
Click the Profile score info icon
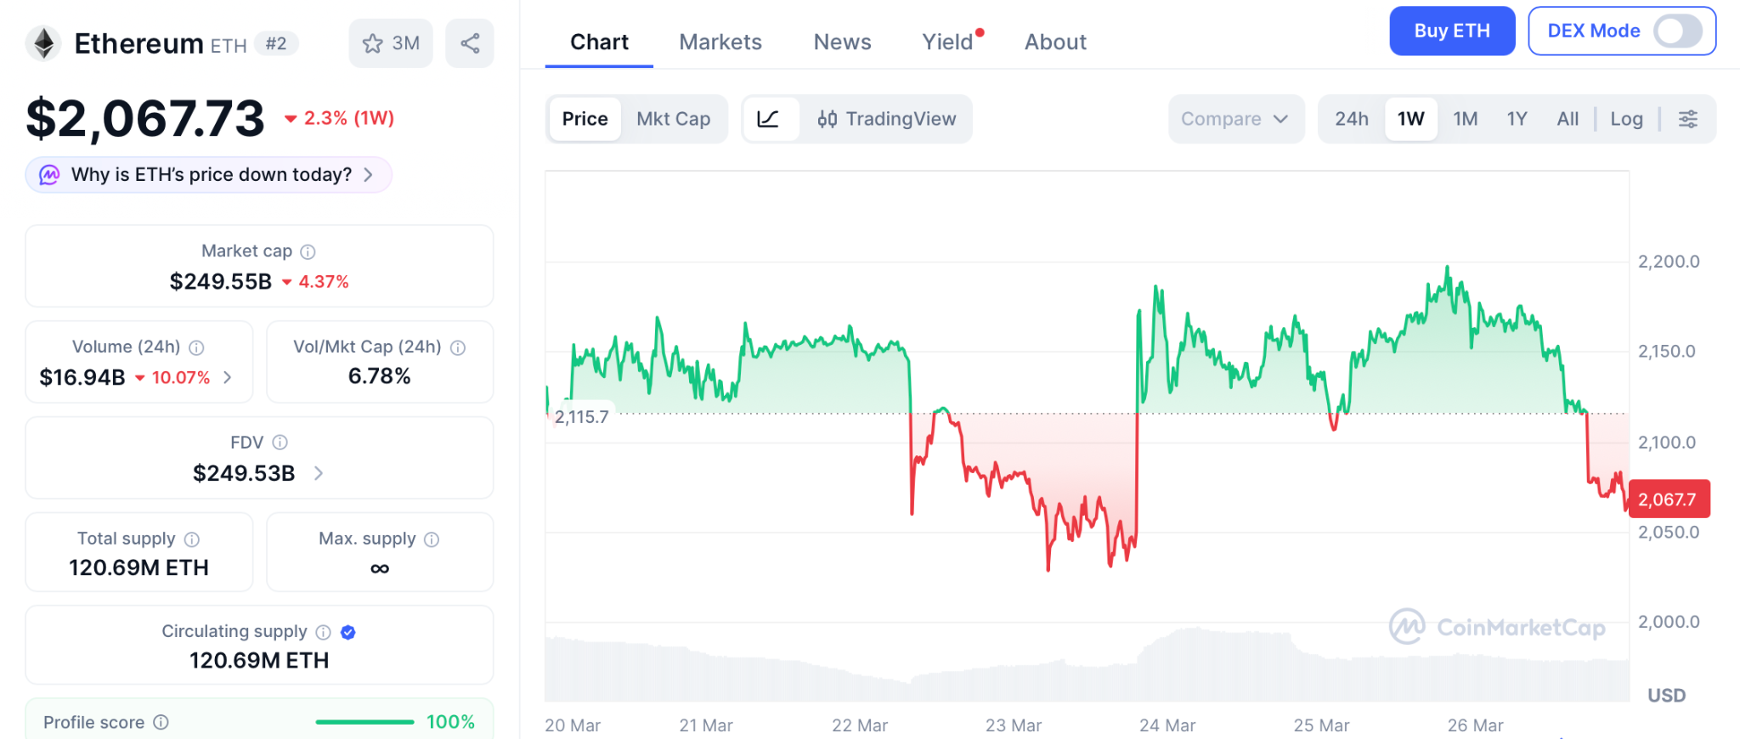[161, 722]
